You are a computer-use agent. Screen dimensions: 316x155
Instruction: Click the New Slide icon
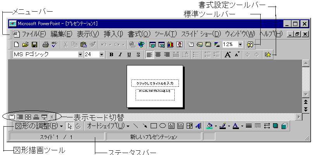click(x=190, y=45)
